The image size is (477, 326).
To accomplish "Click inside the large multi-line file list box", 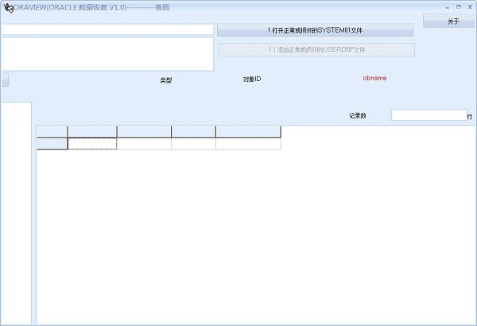I will click(x=107, y=54).
